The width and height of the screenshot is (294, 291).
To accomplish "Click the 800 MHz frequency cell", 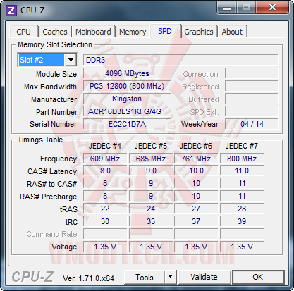I will 242,159.
